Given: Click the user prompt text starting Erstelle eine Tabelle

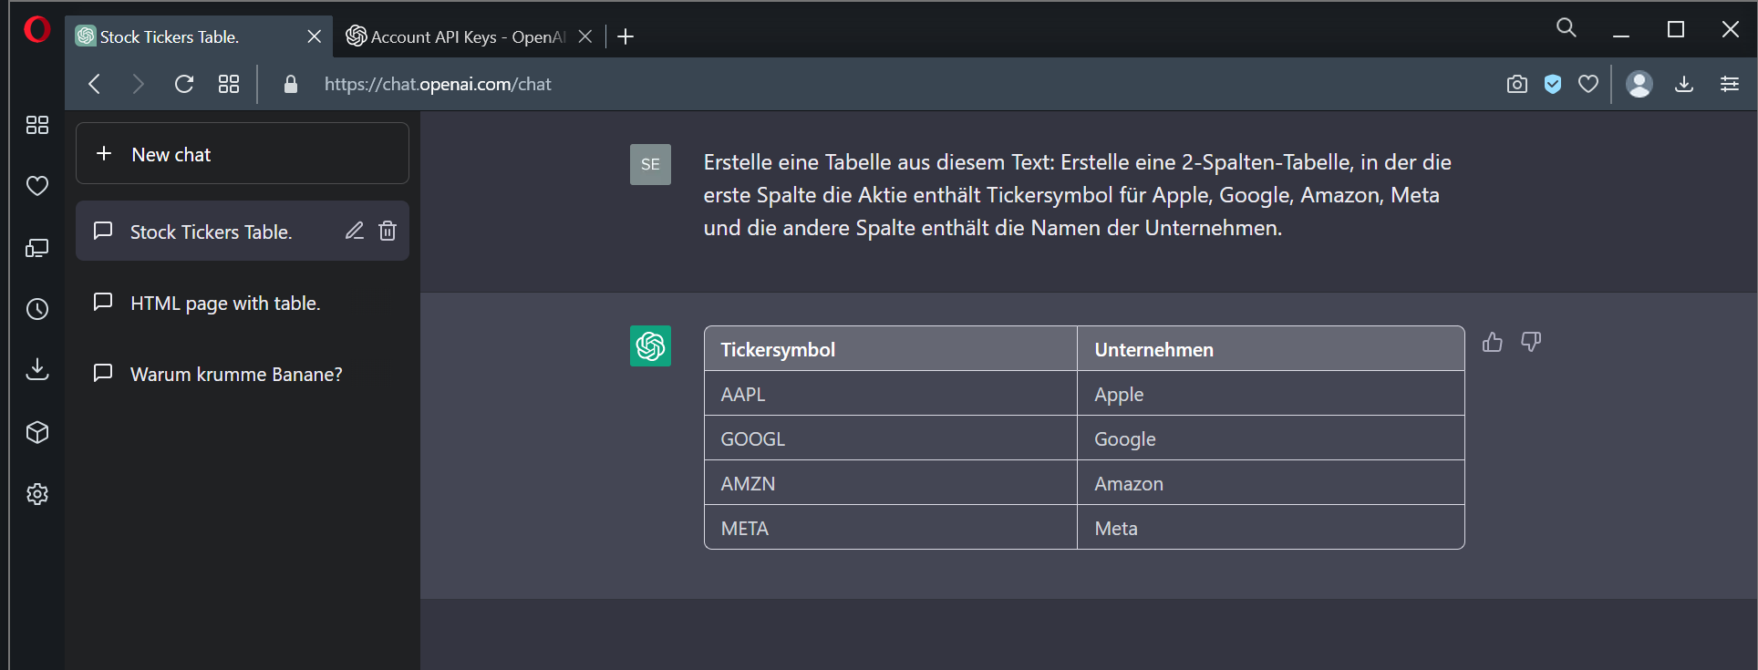Looking at the screenshot, I should point(1077,195).
